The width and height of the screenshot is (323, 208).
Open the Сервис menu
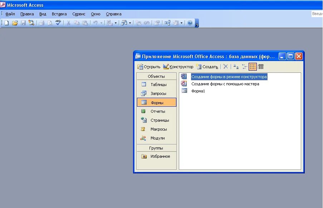click(x=79, y=14)
